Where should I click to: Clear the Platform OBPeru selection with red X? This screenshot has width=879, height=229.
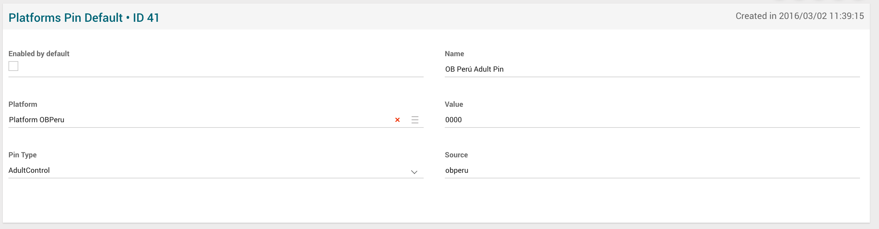click(397, 120)
